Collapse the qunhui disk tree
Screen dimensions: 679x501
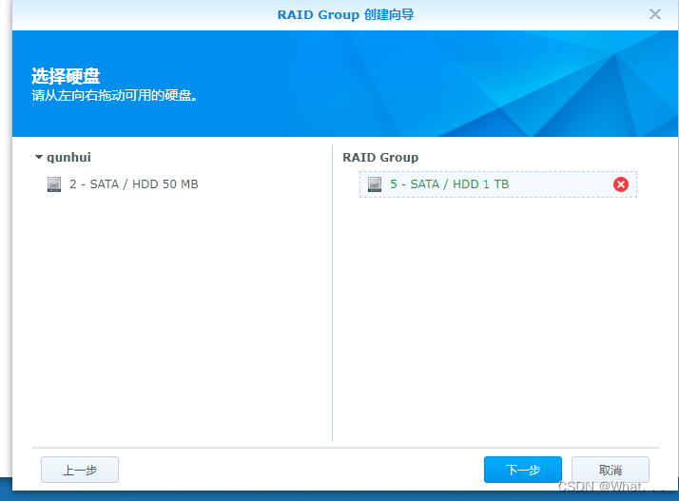[39, 157]
